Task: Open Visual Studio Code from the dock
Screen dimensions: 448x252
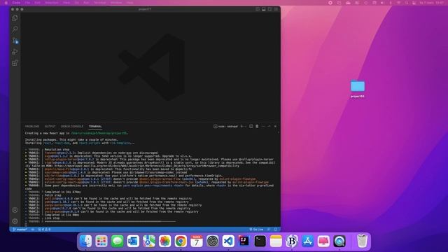Action: [228, 241]
